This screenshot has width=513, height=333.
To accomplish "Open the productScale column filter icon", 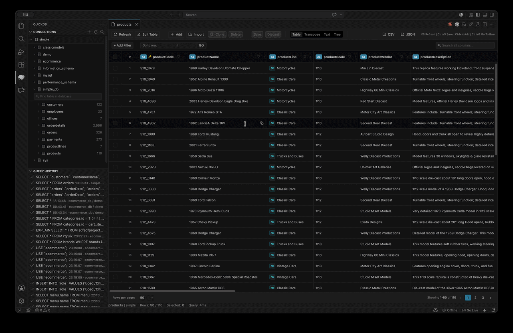I will 349,57.
